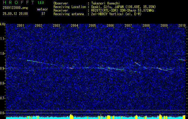Click the date 25.09.12 20:00
Image resolution: width=188 pixels, height=119 pixels.
(15, 14)
